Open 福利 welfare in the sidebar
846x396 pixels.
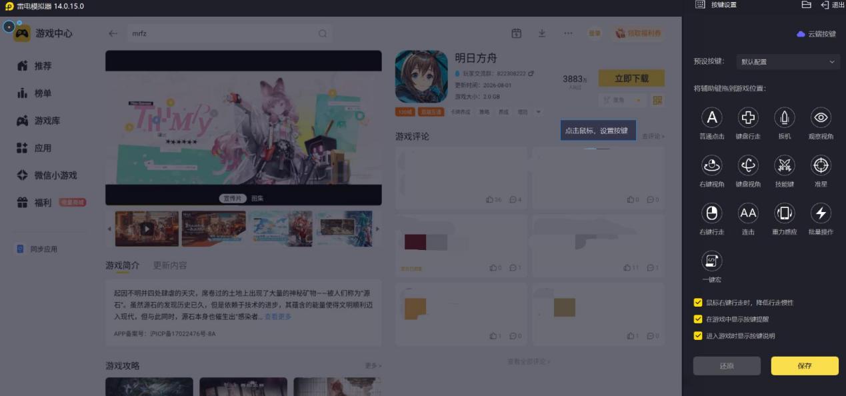point(35,203)
